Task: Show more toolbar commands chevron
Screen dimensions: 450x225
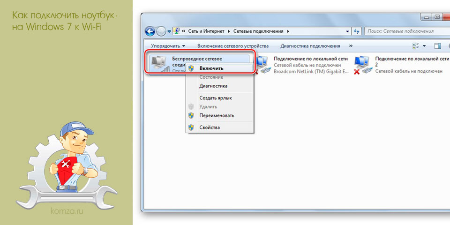Action: pyautogui.click(x=351, y=46)
